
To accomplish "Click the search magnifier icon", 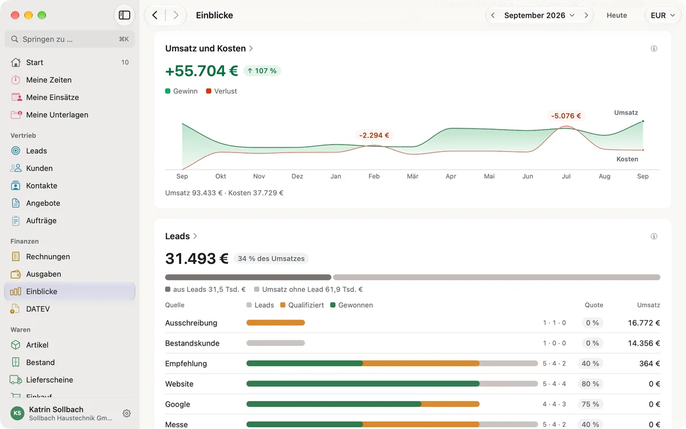I will 15,39.
